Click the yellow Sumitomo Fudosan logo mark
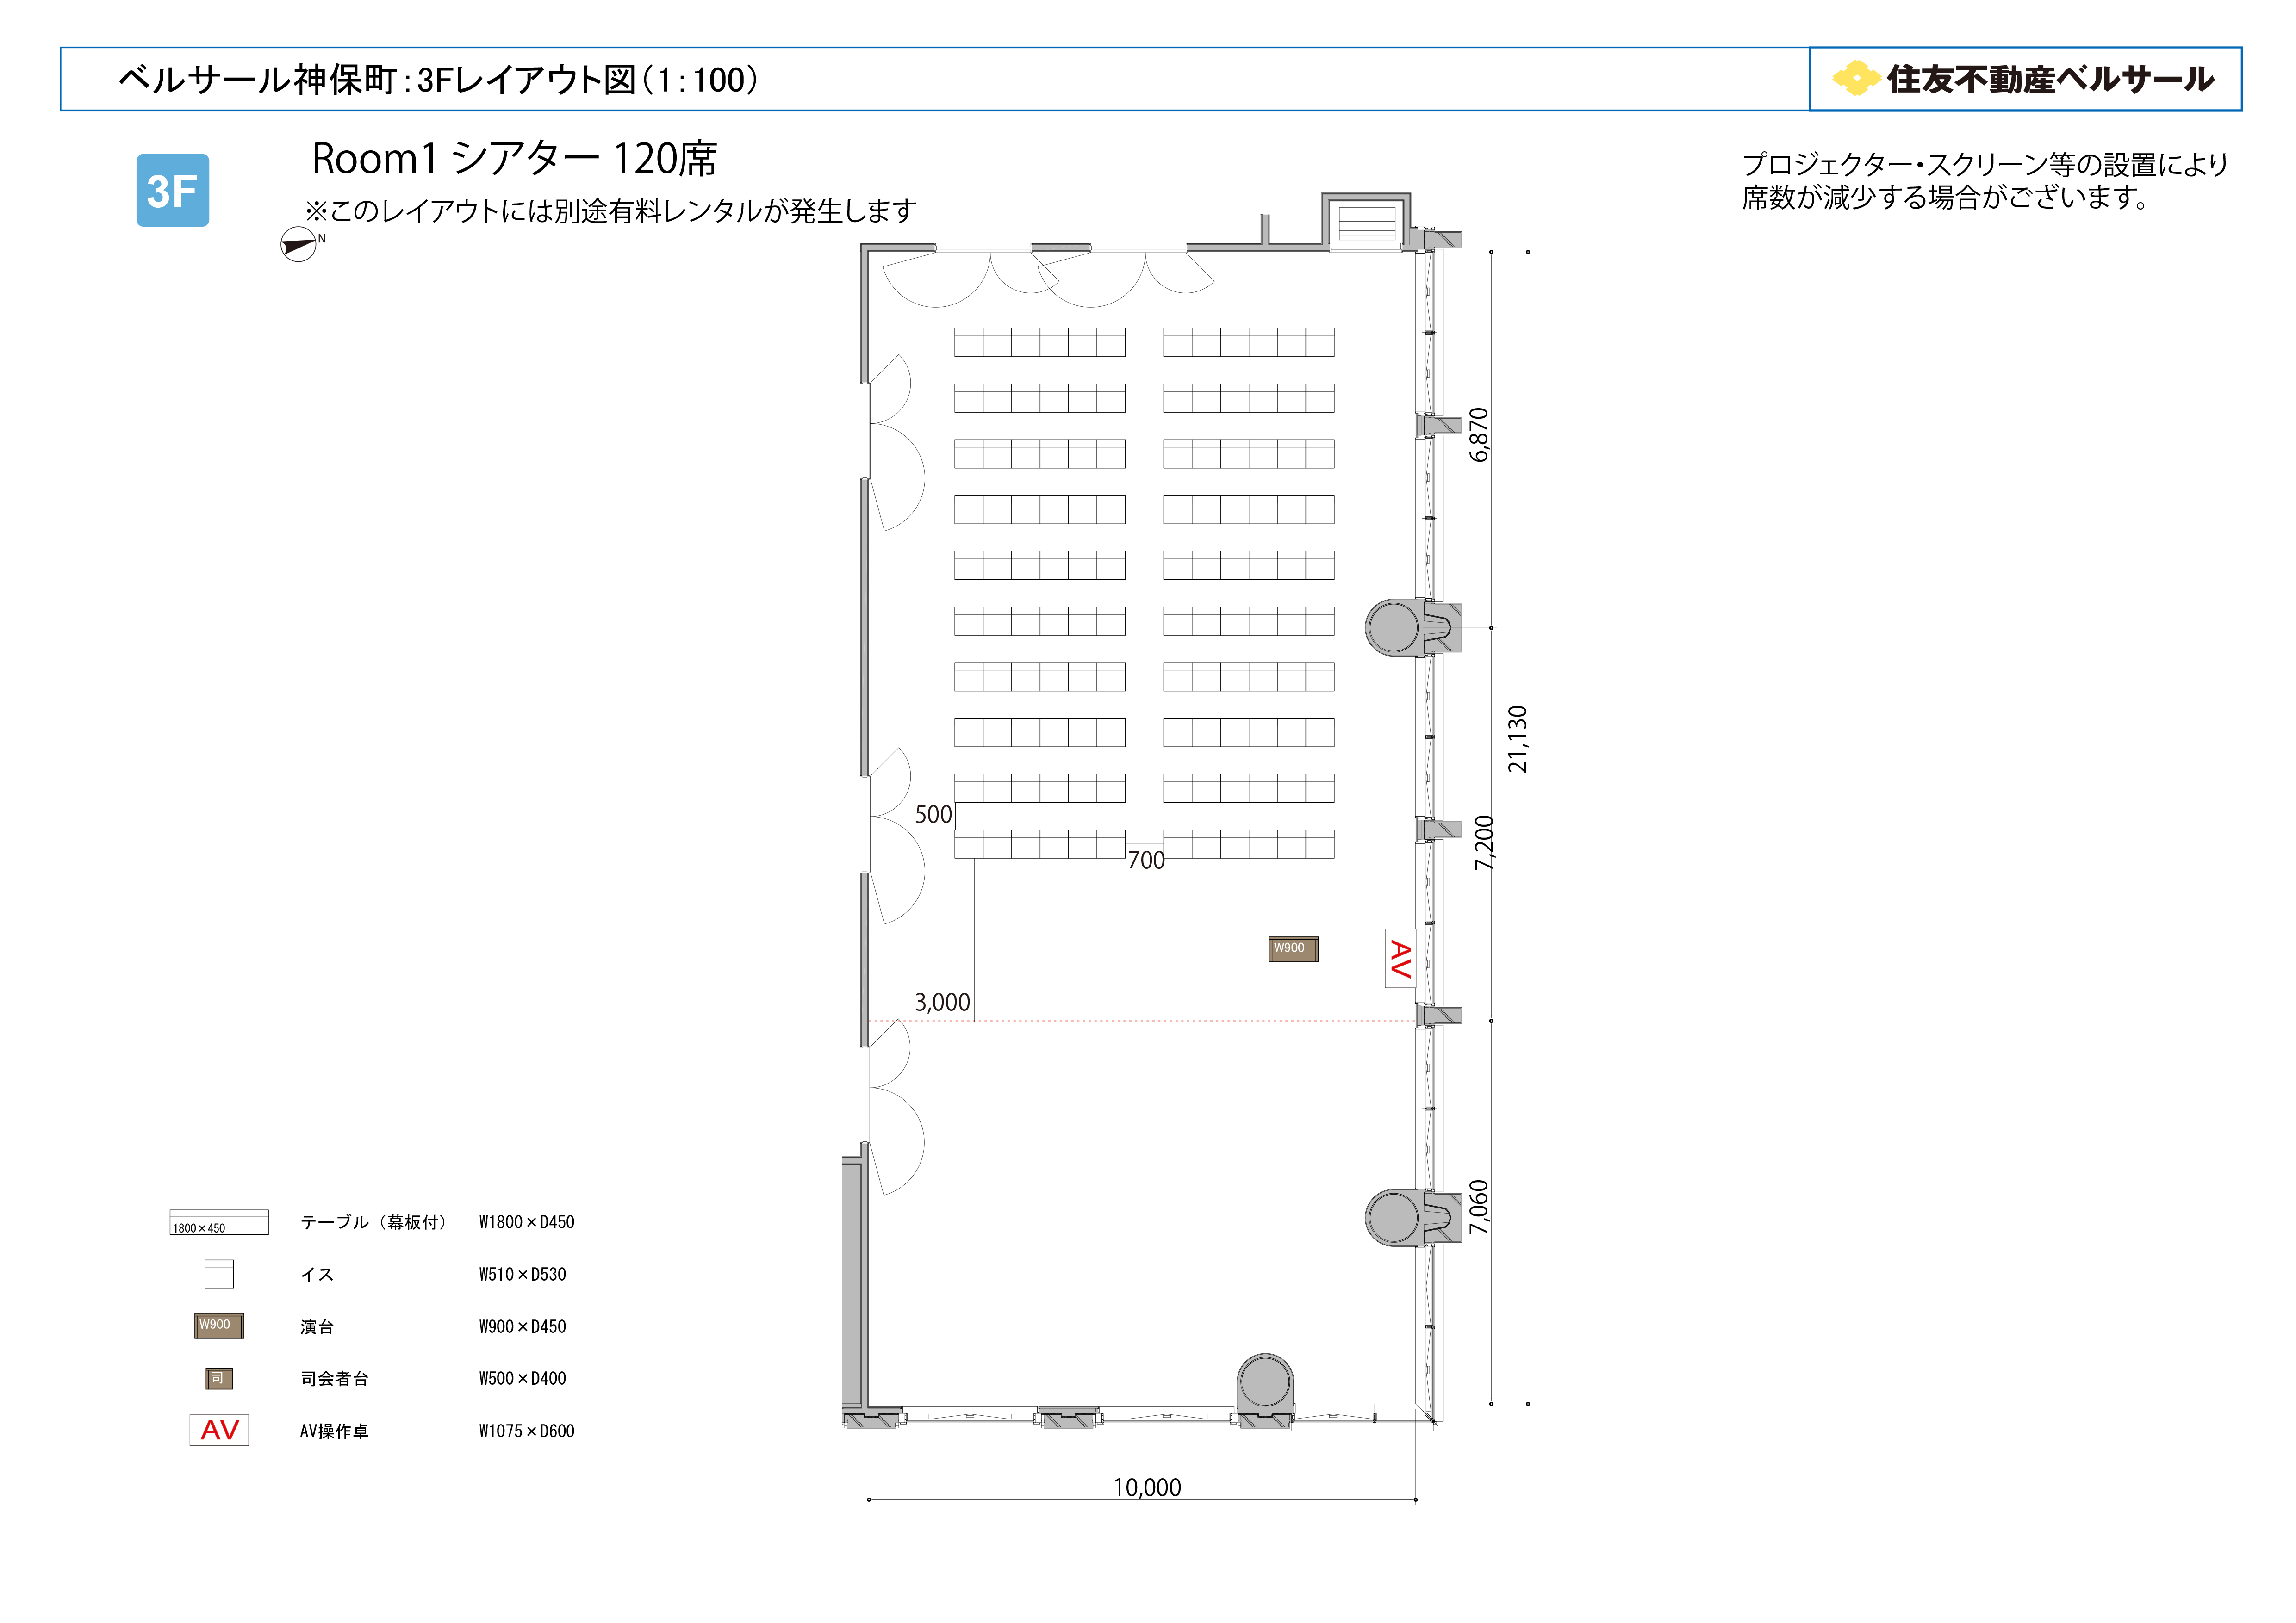This screenshot has height=1623, width=2296. tap(1856, 78)
